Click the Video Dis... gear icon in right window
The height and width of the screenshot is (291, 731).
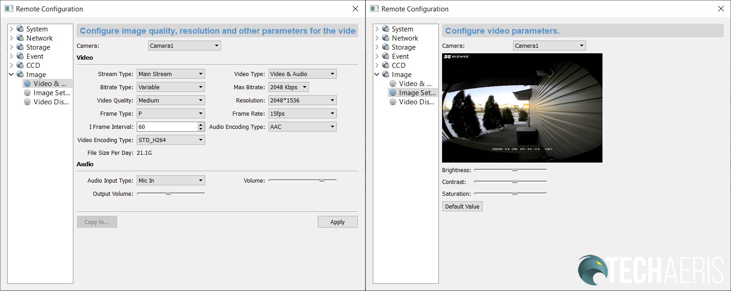pyautogui.click(x=393, y=102)
